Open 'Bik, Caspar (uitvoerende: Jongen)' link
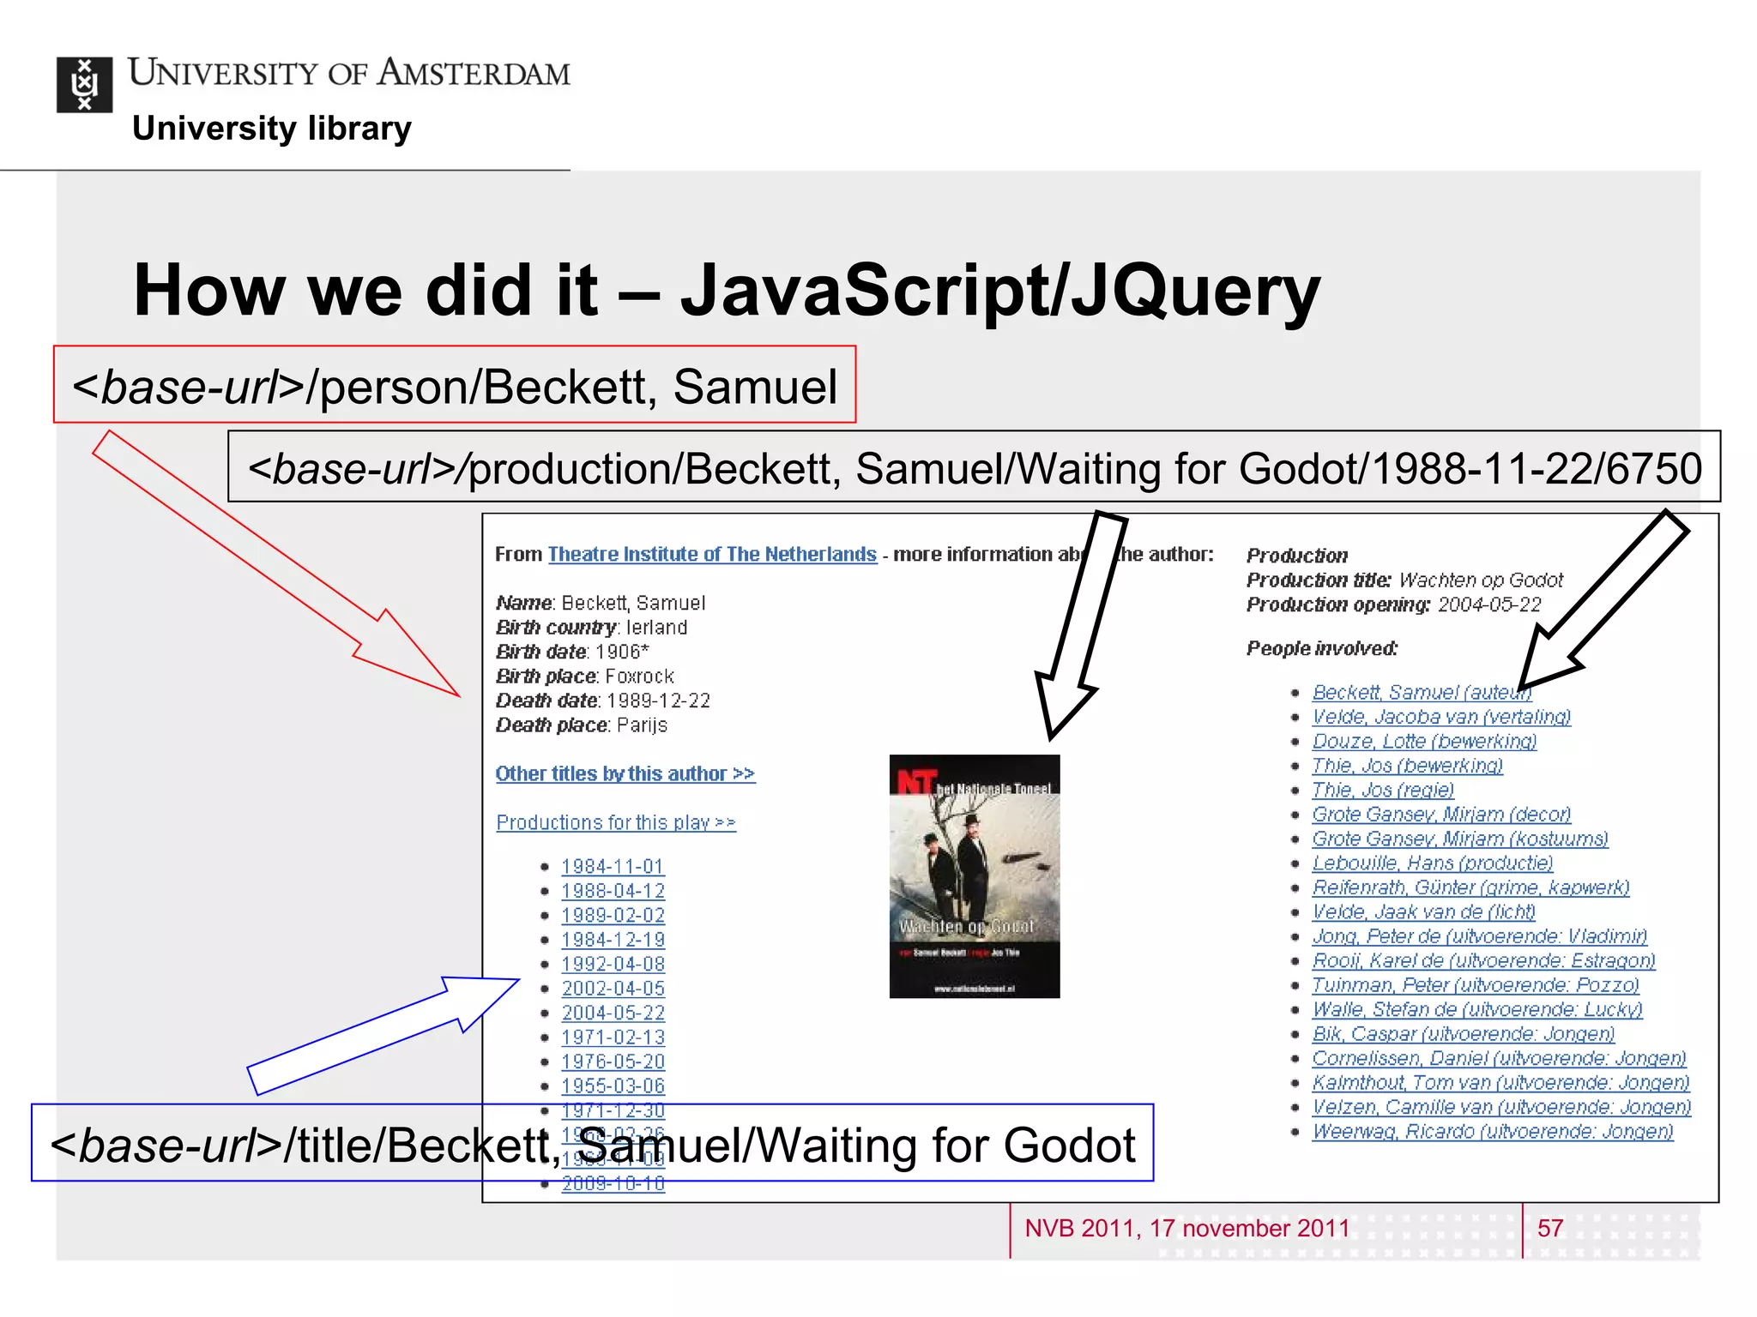The width and height of the screenshot is (1757, 1317). coord(1464,1034)
